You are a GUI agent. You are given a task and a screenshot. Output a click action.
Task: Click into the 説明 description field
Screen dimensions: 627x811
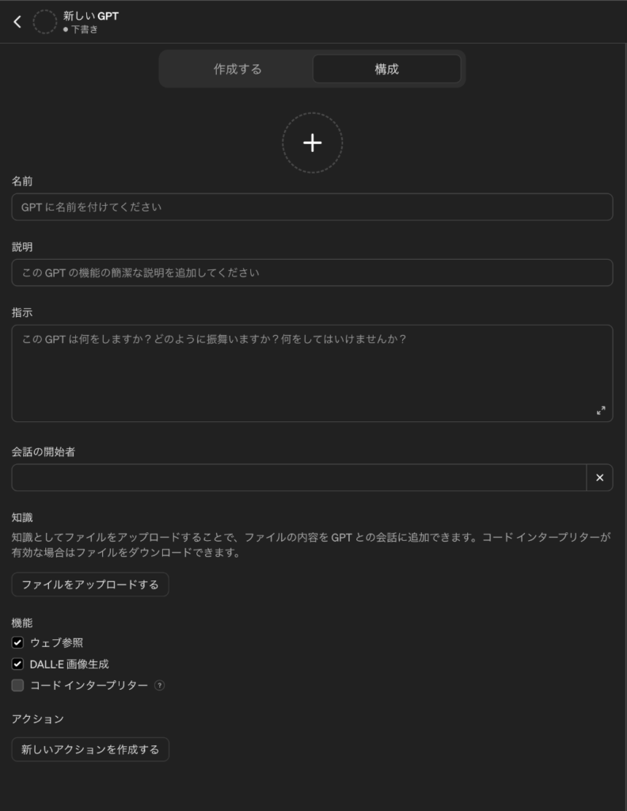(x=312, y=272)
